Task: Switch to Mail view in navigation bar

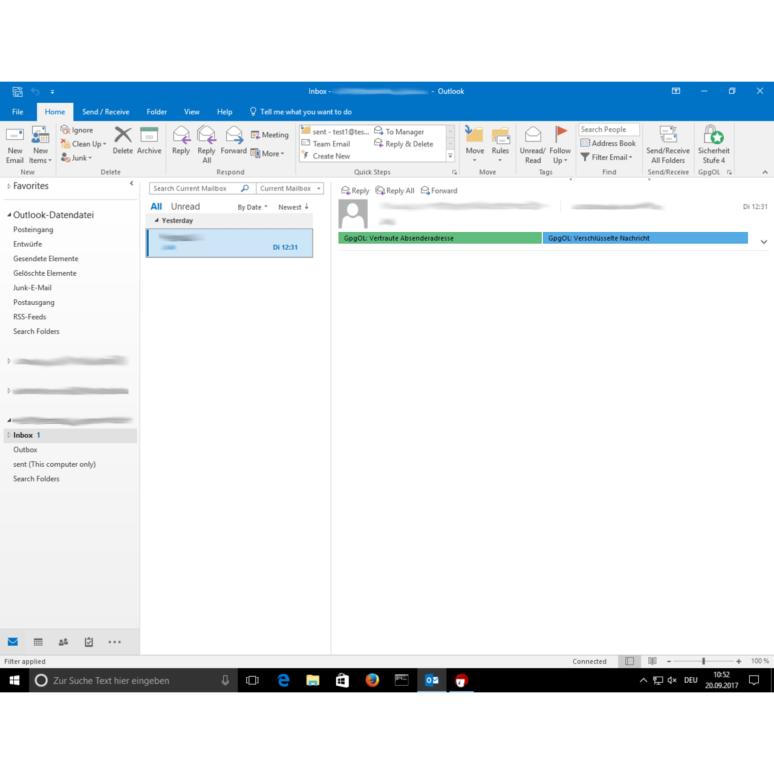Action: pyautogui.click(x=13, y=642)
